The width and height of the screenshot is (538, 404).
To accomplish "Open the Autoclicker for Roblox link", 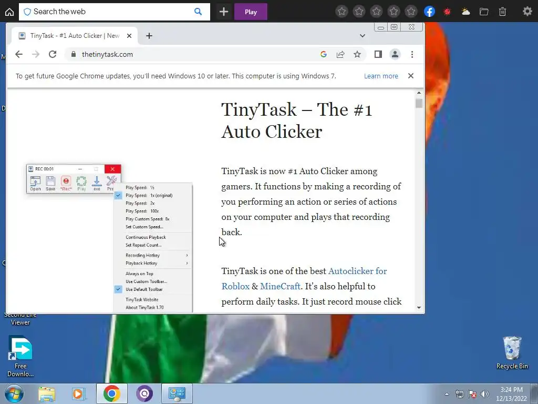I will pyautogui.click(x=304, y=279).
